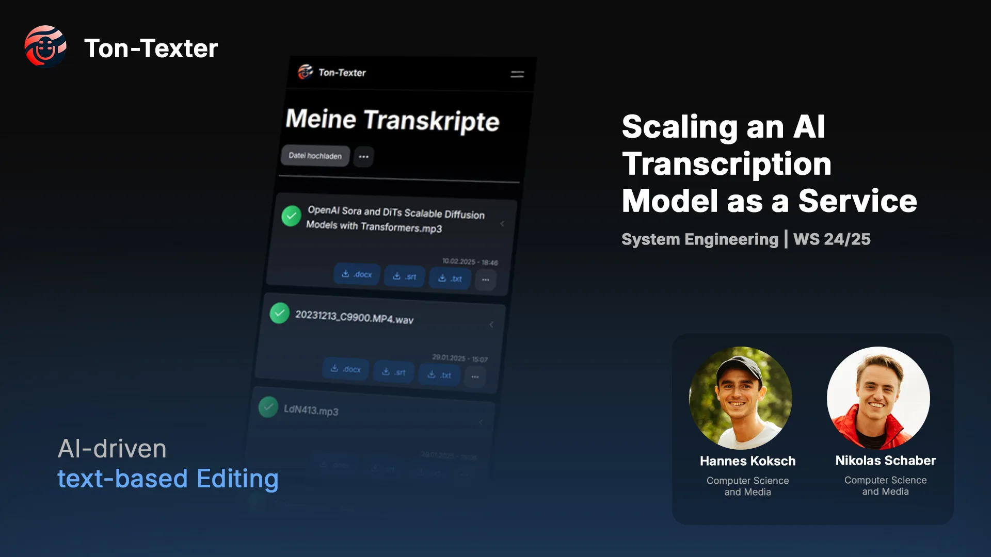Open more options next to Datei hochladen
Screen dimensions: 991x557
pos(363,156)
